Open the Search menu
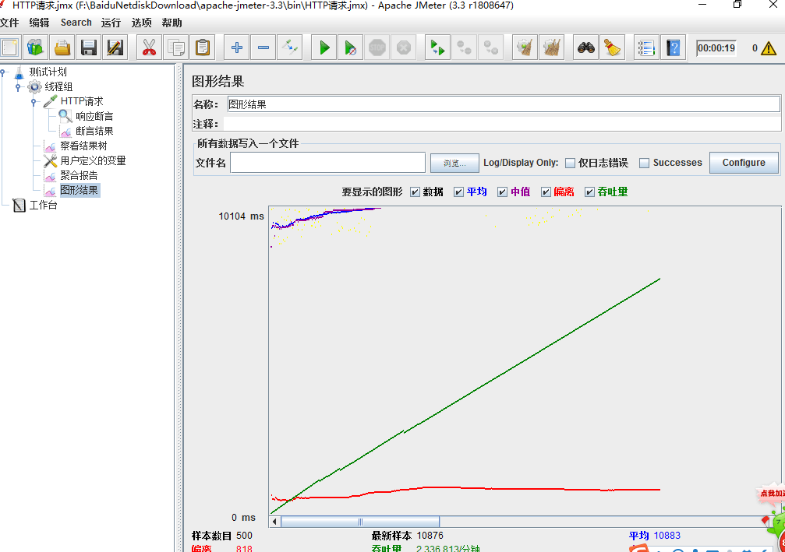Screen dimensions: 785x552 [x=76, y=23]
